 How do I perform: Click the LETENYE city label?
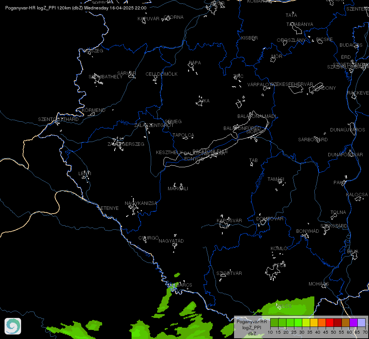point(108,208)
